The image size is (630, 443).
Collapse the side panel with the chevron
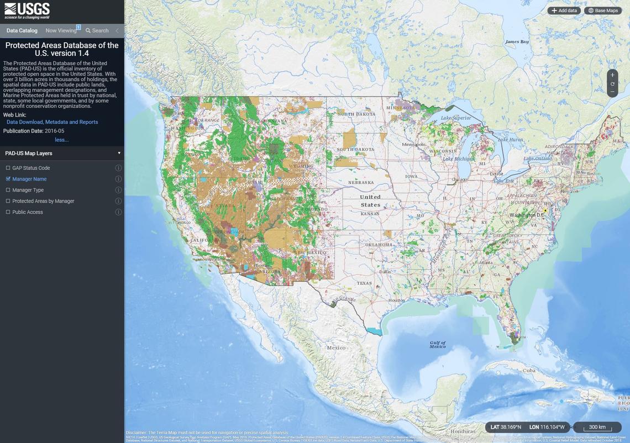(117, 31)
